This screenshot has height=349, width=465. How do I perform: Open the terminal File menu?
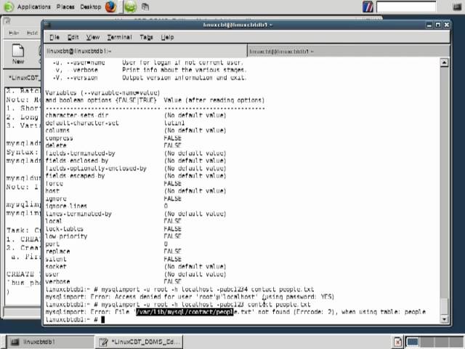(54, 37)
